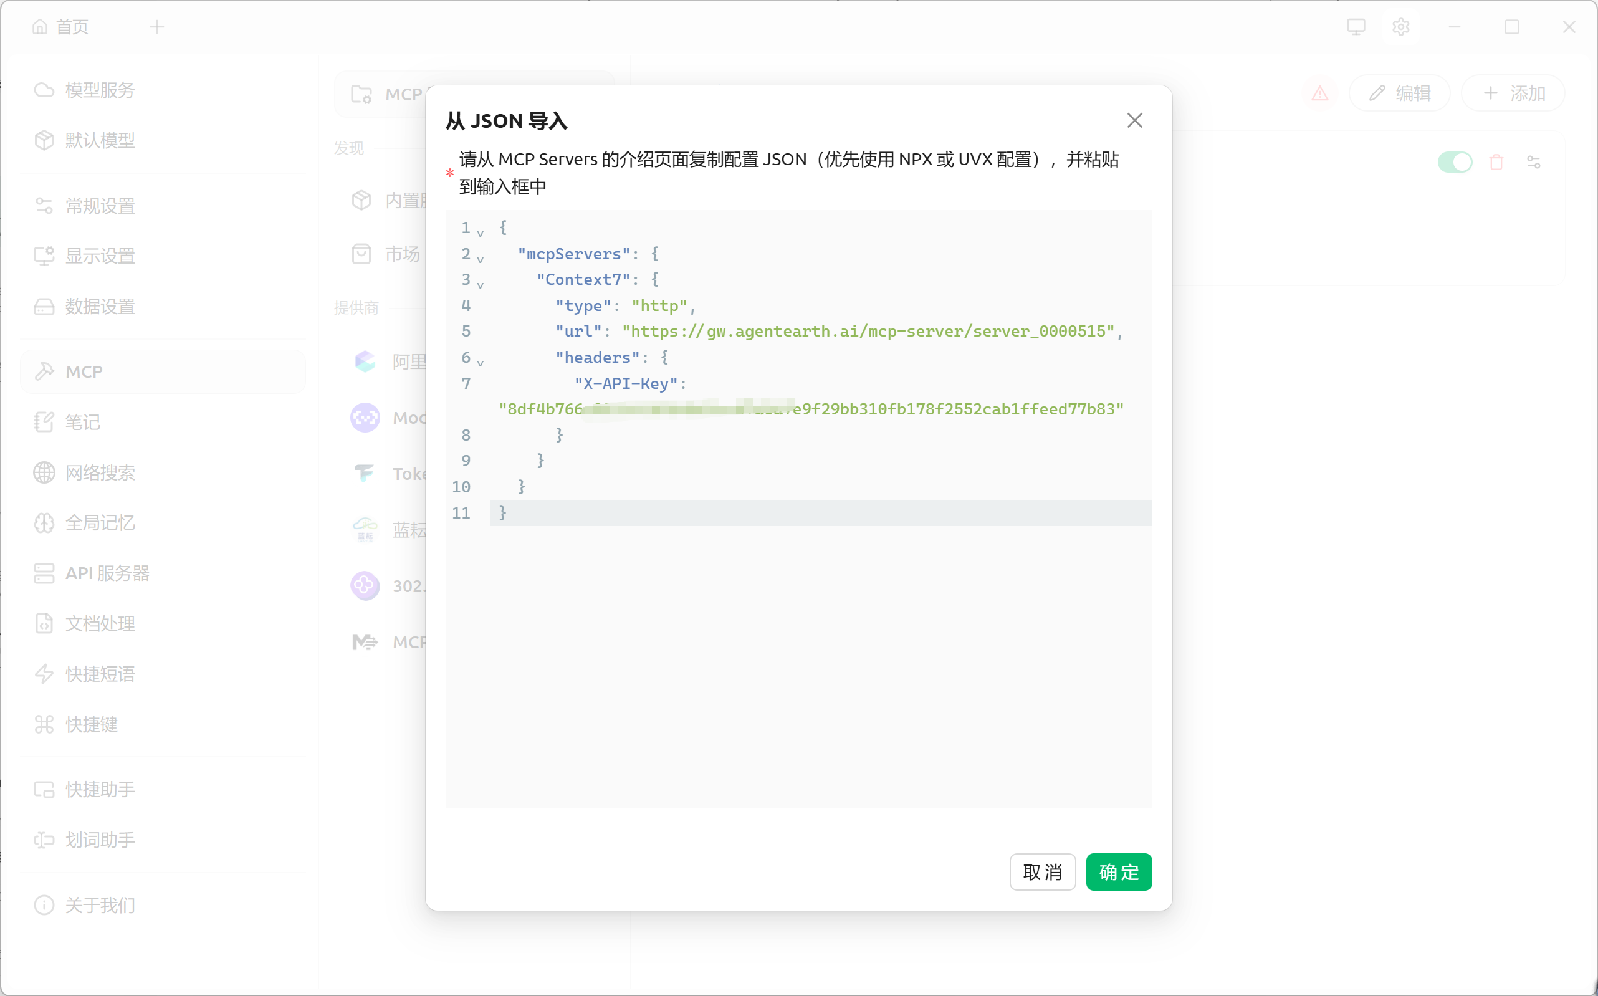Click the 取消 cancel button
This screenshot has width=1598, height=996.
tap(1042, 872)
